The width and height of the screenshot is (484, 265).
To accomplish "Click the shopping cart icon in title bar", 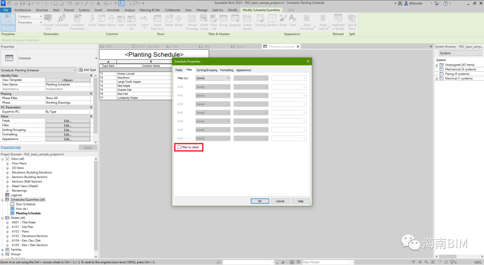I will tap(437, 4).
